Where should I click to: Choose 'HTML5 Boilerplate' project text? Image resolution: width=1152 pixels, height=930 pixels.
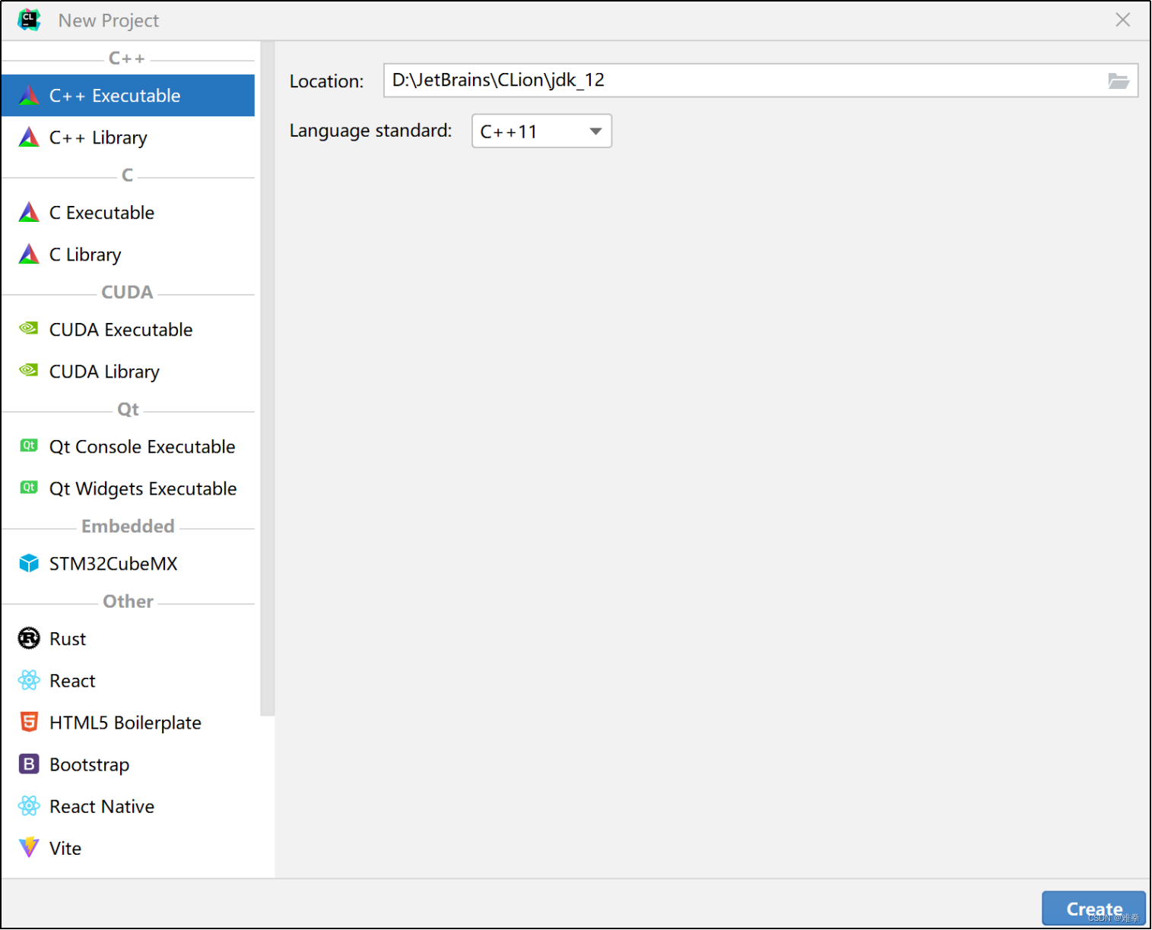pyautogui.click(x=125, y=723)
